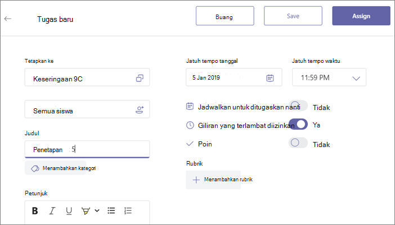Image resolution: width=395 pixels, height=225 pixels.
Task: Click Menambahkan kategori button
Action: [x=60, y=168]
